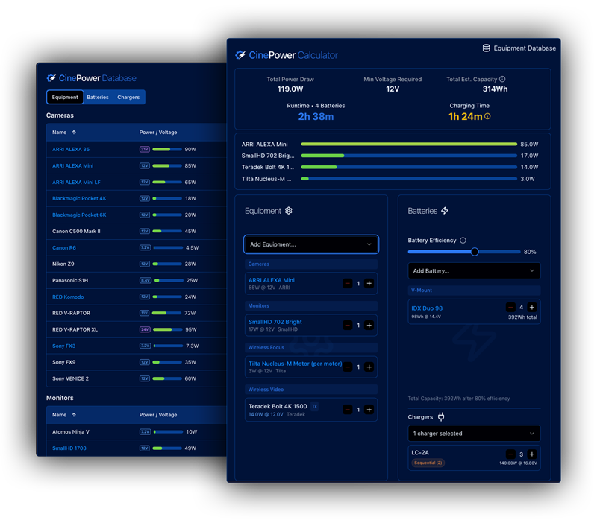Click info icon beside Total Est. Capacity
This screenshot has width=597, height=520.
point(502,79)
